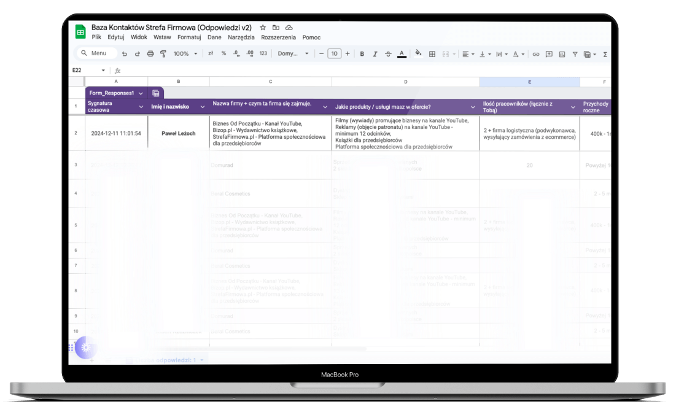Screen dimensions: 676x412
Task: Open Ilość pracowników column filter arrow
Action: [573, 107]
